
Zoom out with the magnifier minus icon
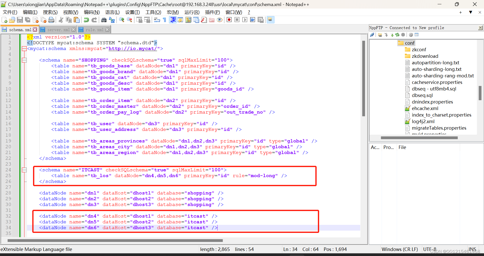tap(129, 20)
